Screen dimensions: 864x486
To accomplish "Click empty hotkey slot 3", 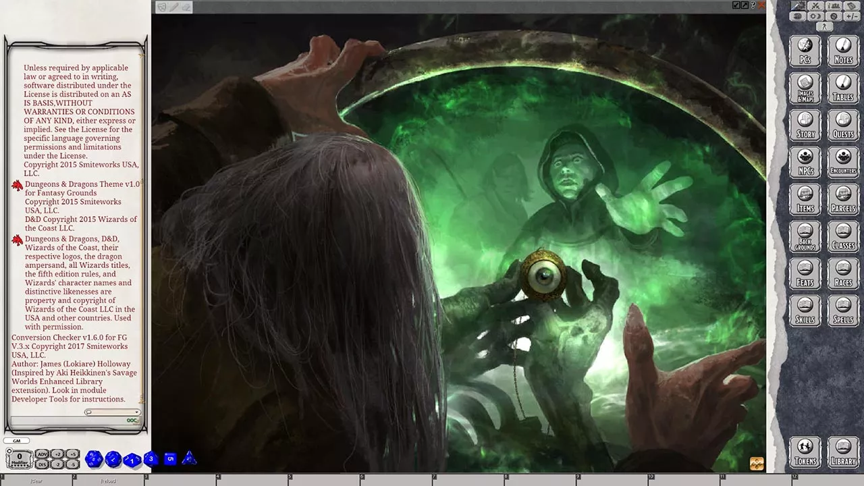I will [x=181, y=480].
